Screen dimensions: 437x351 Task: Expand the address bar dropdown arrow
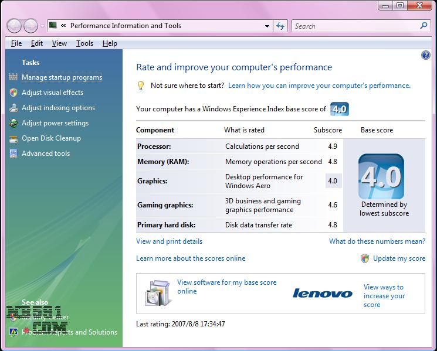(x=267, y=26)
